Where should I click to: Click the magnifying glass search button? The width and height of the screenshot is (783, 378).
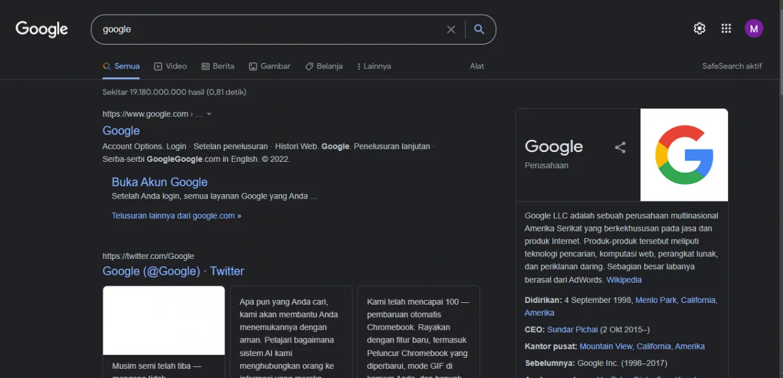(x=480, y=29)
